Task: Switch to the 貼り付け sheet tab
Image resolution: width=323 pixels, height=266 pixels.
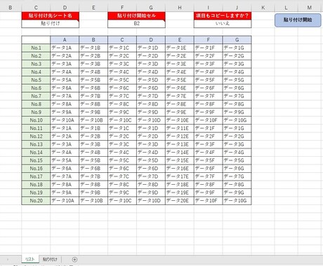Action: tap(50, 259)
